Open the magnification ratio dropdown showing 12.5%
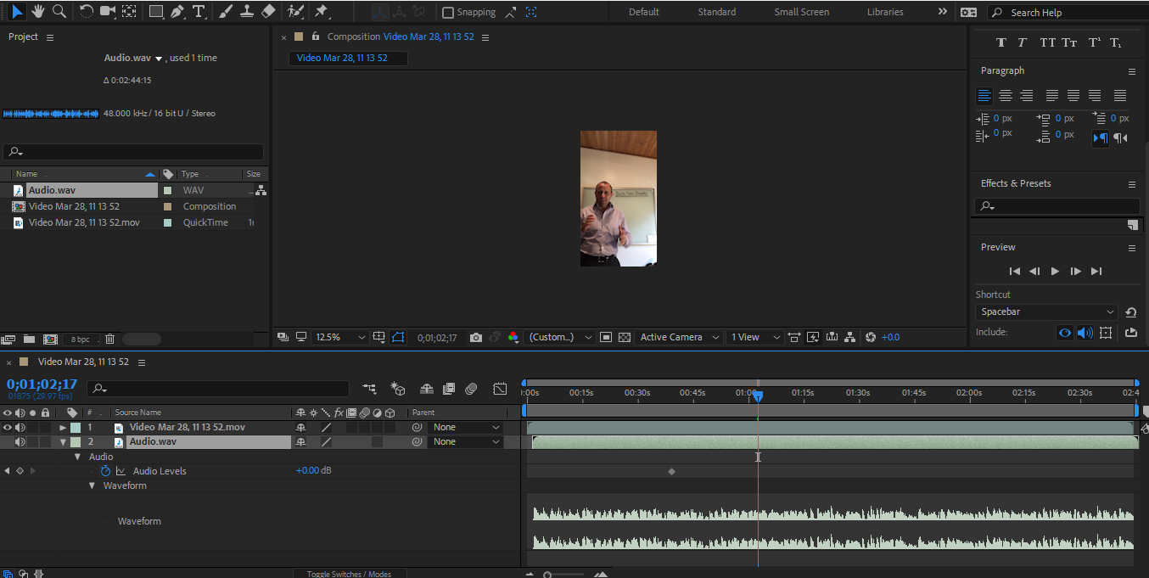This screenshot has height=578, width=1149. [339, 337]
